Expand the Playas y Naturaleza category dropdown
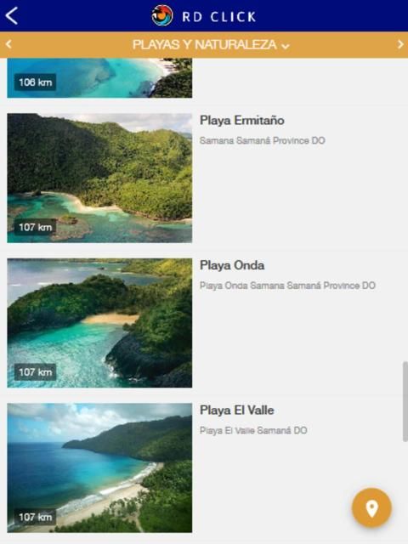The width and height of the screenshot is (408, 544). (211, 45)
